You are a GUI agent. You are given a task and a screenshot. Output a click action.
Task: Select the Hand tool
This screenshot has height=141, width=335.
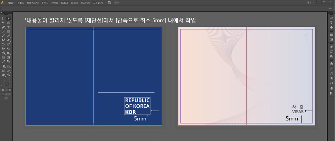point(3,75)
